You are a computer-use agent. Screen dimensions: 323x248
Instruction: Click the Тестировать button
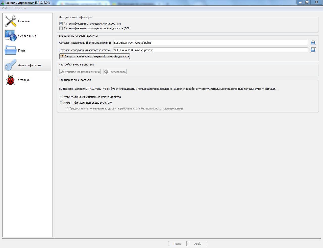pos(115,72)
